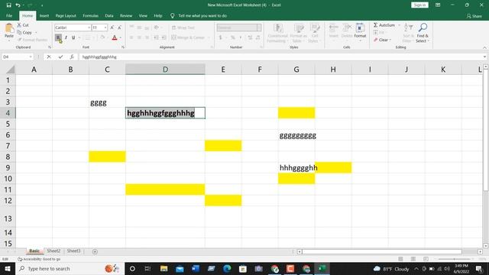The width and height of the screenshot is (489, 275).
Task: Click Type here to search box
Action: coord(70,268)
